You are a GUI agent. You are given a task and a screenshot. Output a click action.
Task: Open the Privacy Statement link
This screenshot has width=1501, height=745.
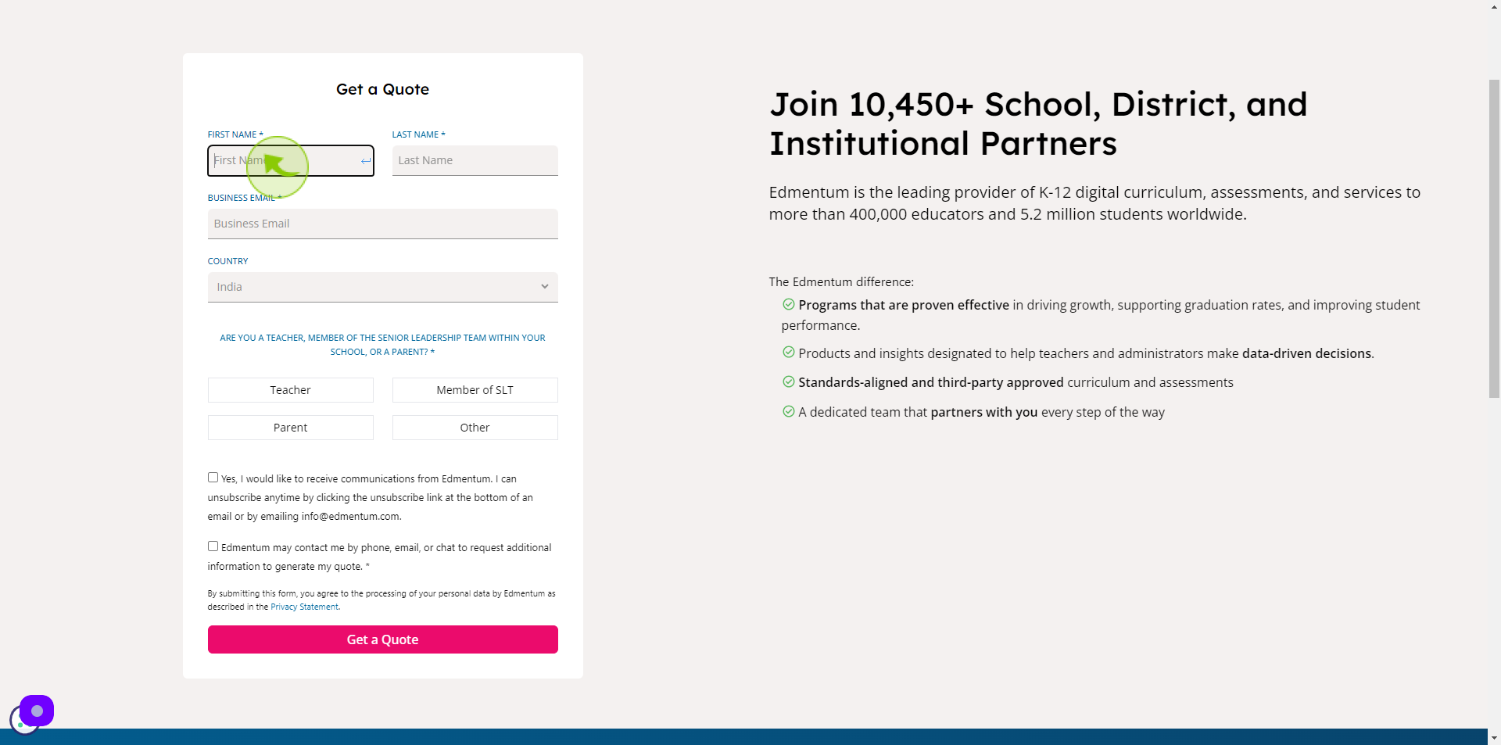click(305, 607)
